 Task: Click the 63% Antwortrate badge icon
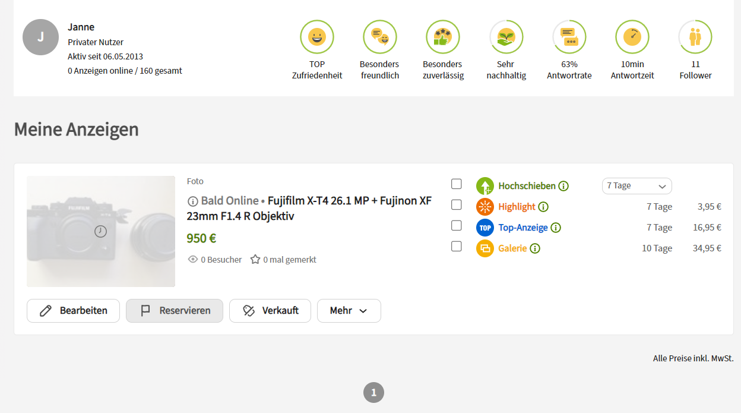569,37
